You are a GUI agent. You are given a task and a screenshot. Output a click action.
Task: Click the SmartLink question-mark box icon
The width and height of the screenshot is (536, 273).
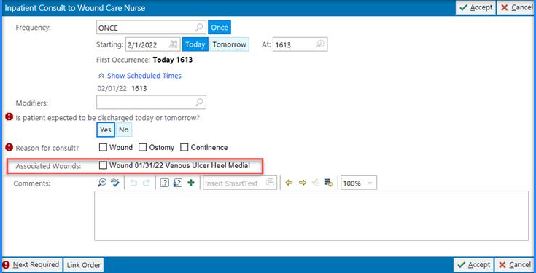click(x=164, y=183)
